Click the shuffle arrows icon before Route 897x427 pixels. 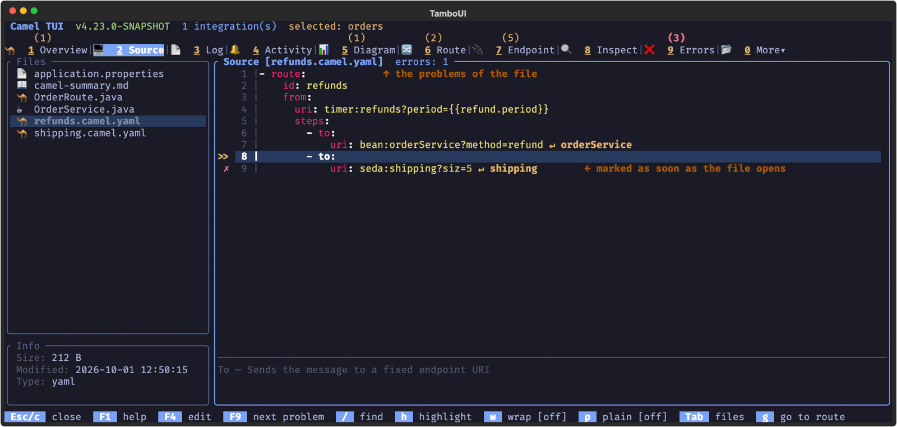coord(407,50)
